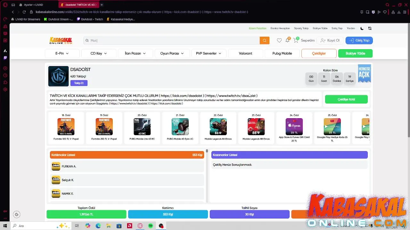The height and width of the screenshot is (230, 410).
Task: Select participant FURKAN A. row
Action: pos(127,166)
